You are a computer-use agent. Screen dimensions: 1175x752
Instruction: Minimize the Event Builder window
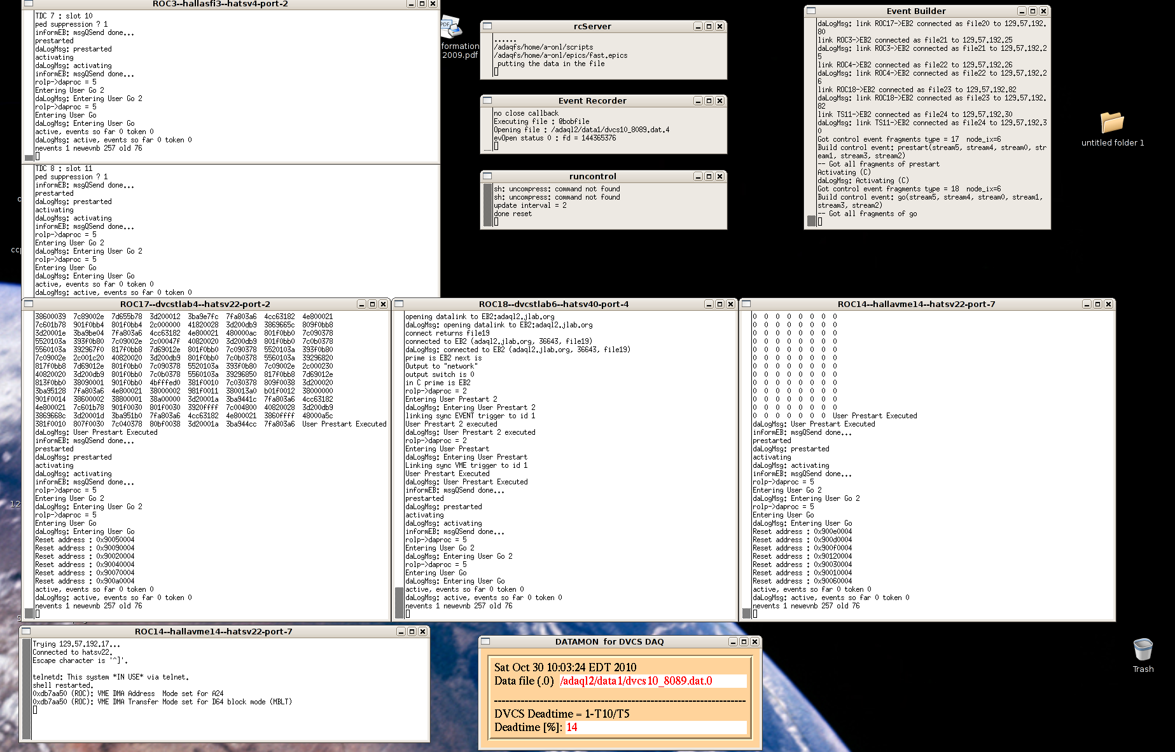(x=1022, y=11)
